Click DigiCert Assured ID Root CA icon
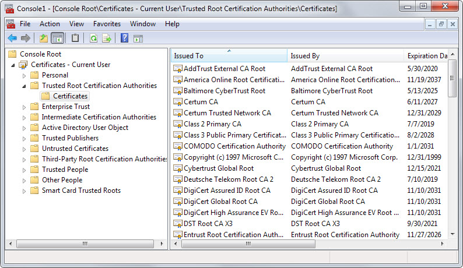This screenshot has width=463, height=268. pyautogui.click(x=178, y=191)
